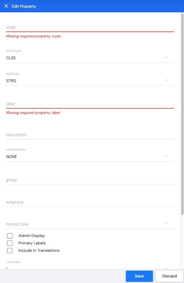This screenshot has height=283, width=184.
Task: Click into the subgroup field
Action: [90, 202]
